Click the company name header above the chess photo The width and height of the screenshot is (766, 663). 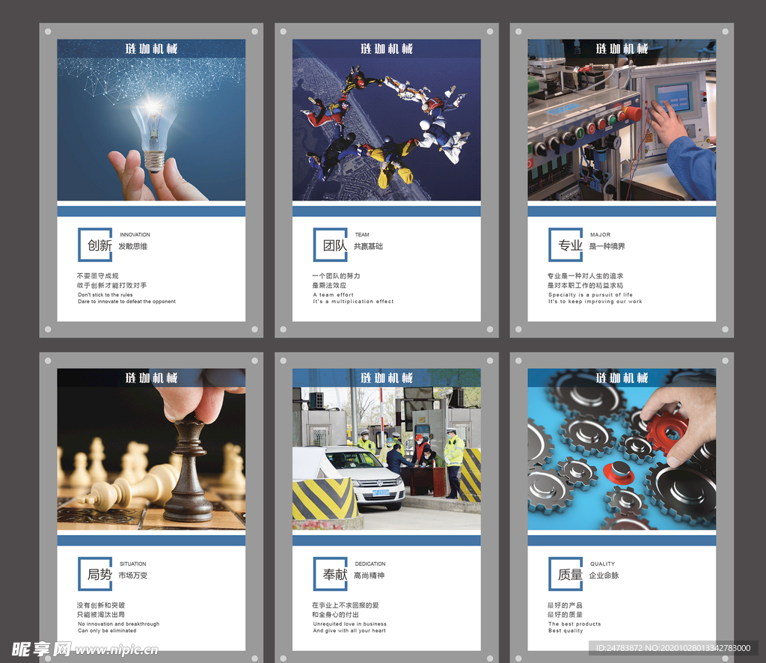click(x=151, y=378)
